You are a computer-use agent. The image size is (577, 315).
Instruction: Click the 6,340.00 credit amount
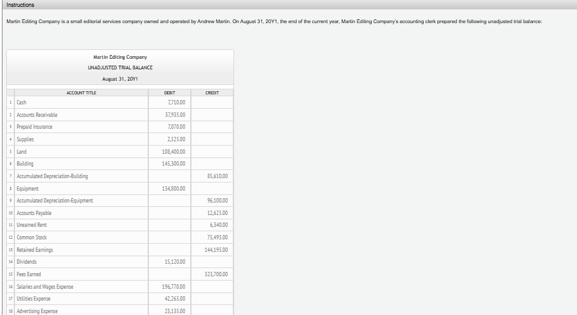coord(219,225)
